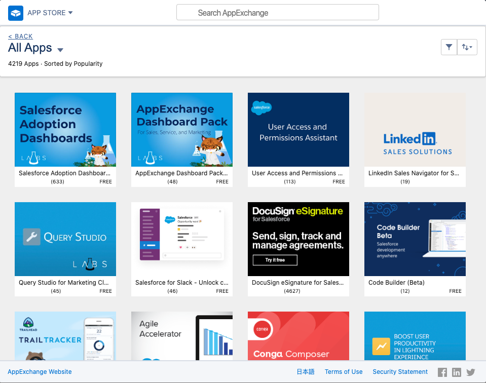Open Agile Accelerator app thumbnail
Viewport: 486px width, 383px height.
(x=182, y=336)
